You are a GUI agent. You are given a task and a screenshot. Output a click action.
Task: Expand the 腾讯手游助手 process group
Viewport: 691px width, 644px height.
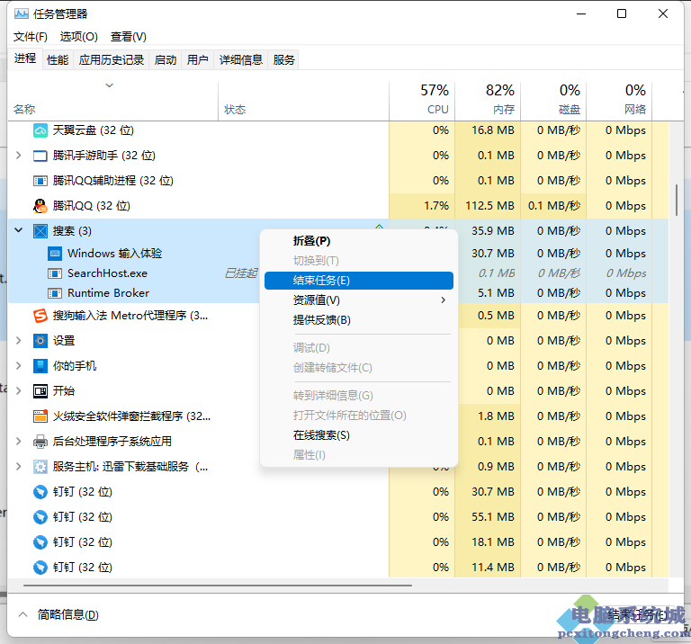pyautogui.click(x=19, y=155)
